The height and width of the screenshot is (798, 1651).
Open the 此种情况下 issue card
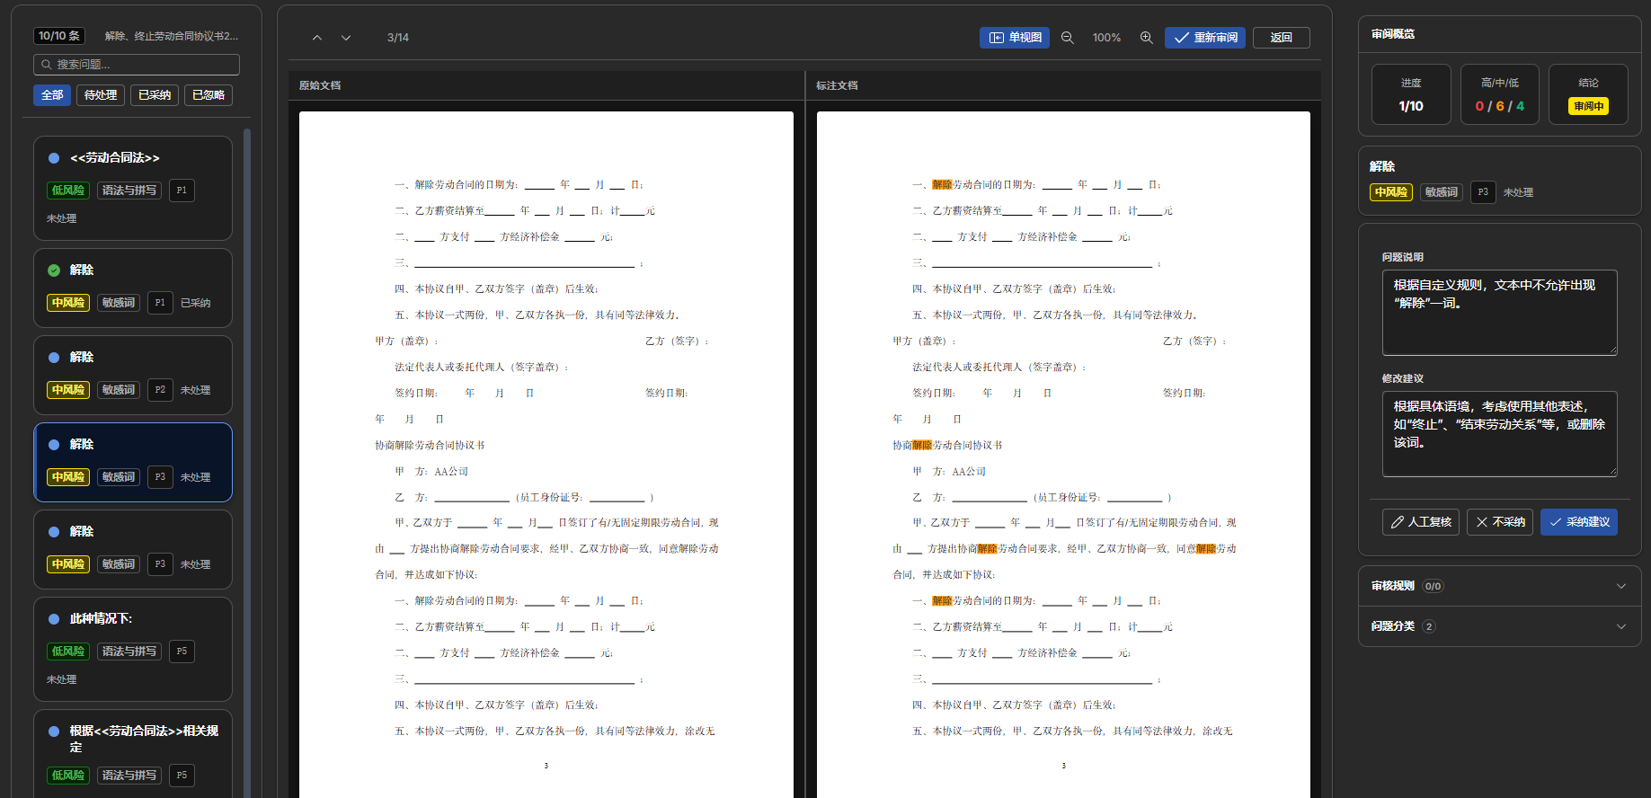[133, 649]
